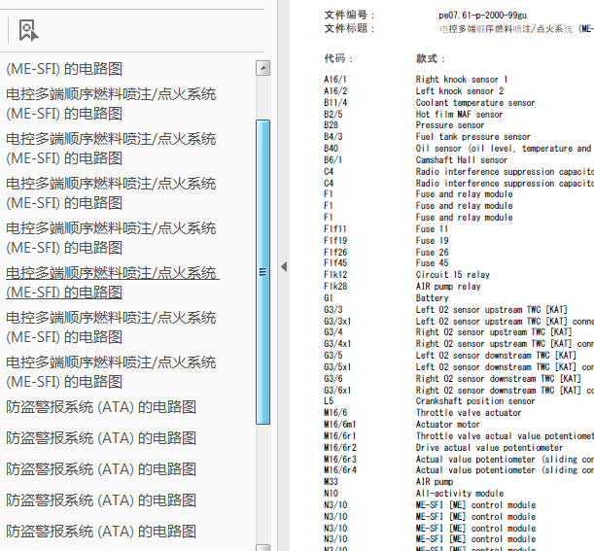Click 'Camshaft Hall sensor' text
The image size is (594, 551).
pos(461,160)
